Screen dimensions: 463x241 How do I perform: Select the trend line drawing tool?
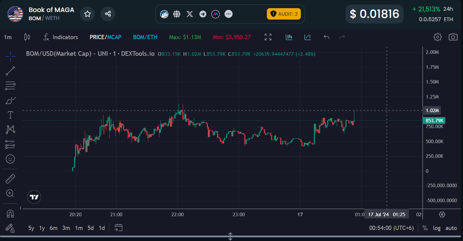[10, 71]
